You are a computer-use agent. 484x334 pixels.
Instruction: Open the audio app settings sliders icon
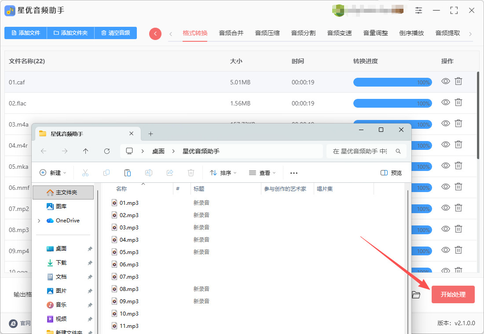point(418,11)
